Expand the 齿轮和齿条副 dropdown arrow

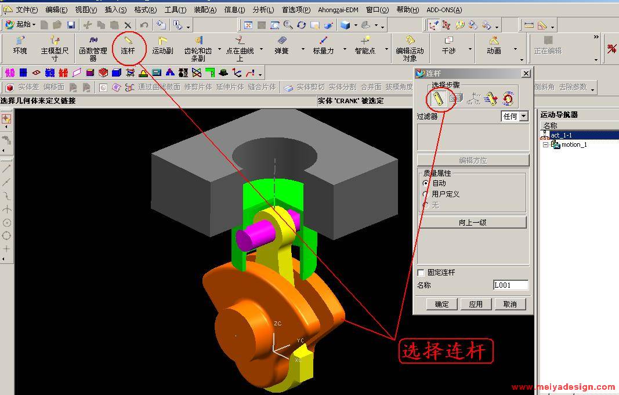pyautogui.click(x=219, y=50)
